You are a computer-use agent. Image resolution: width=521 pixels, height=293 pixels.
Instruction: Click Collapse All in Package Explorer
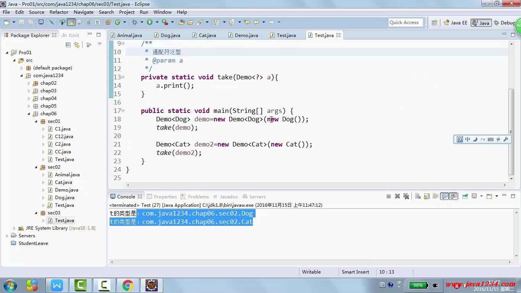click(x=68, y=45)
